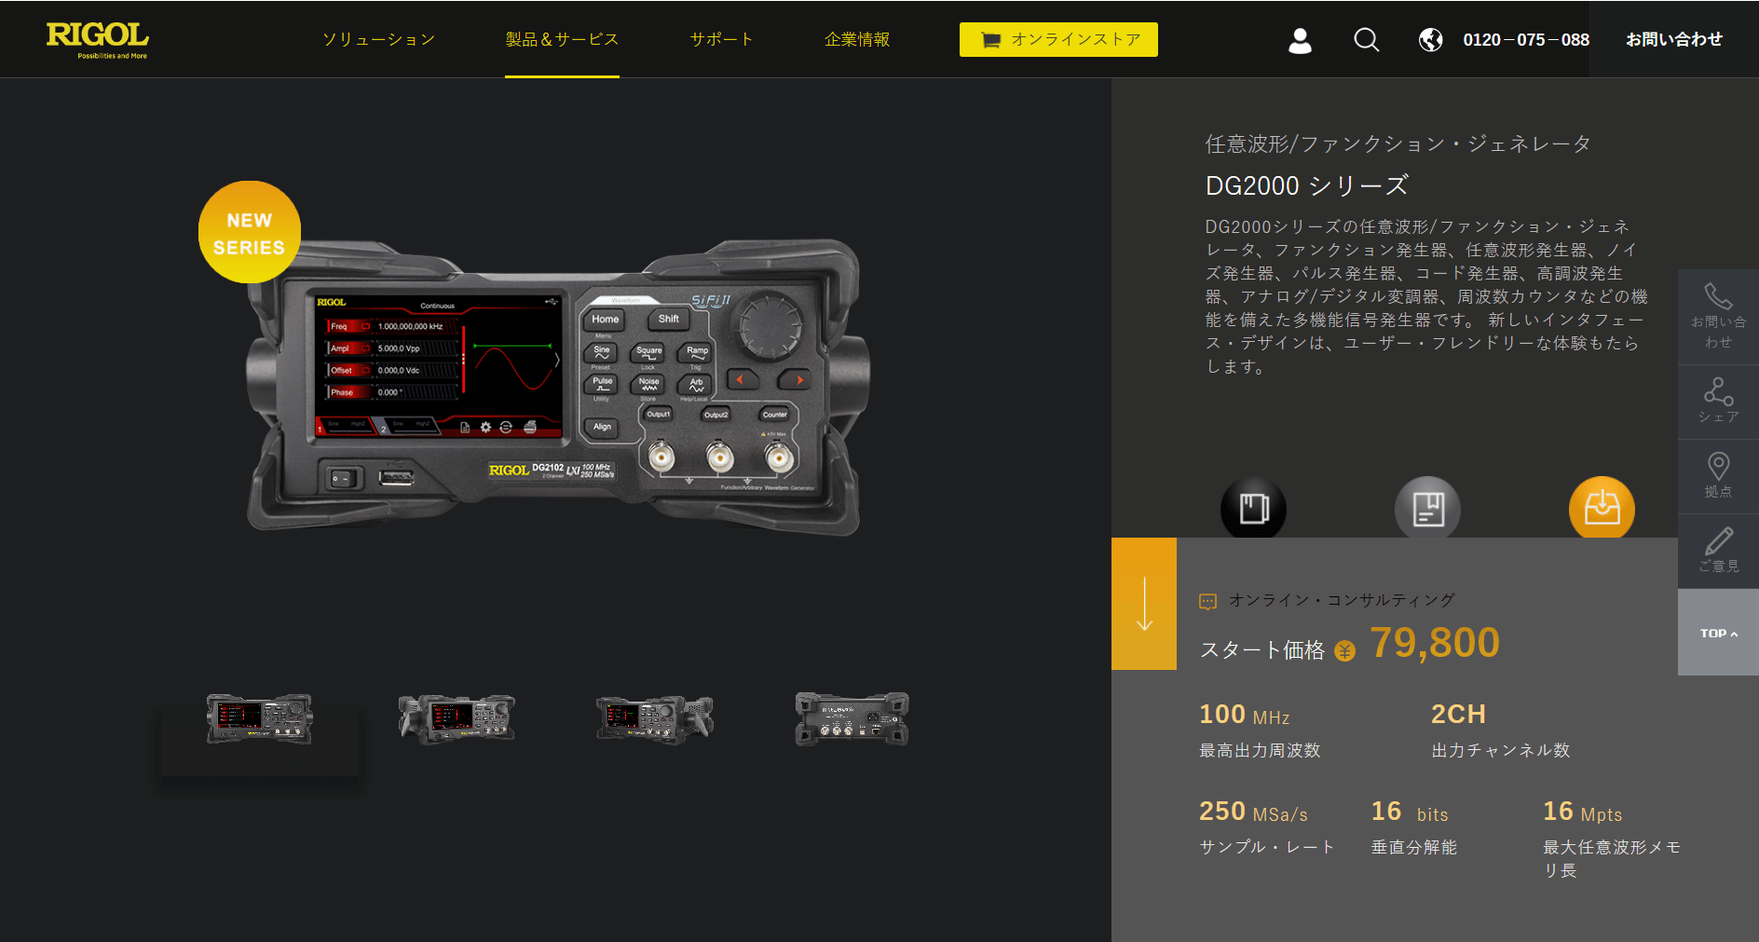Screen dimensions: 1759x942
Task: Open the ソリューション menu
Action: 378,39
